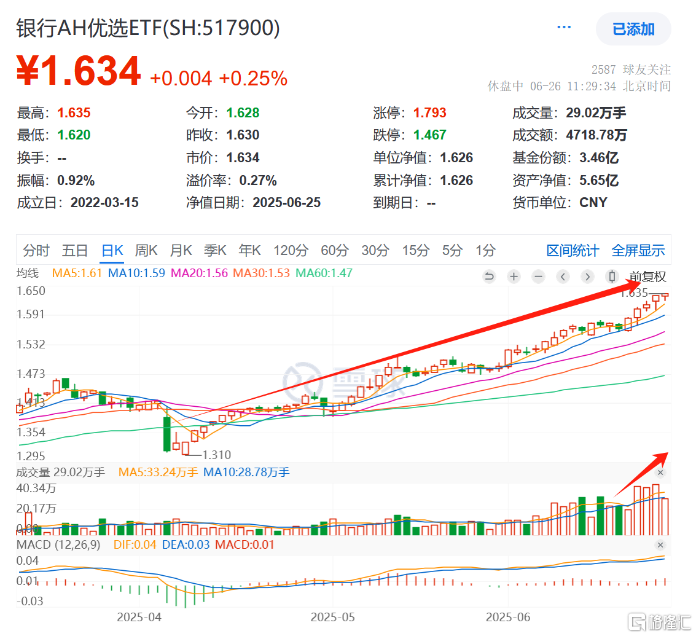
Task: Switch to the 1分 interval tab
Action: coord(485,251)
